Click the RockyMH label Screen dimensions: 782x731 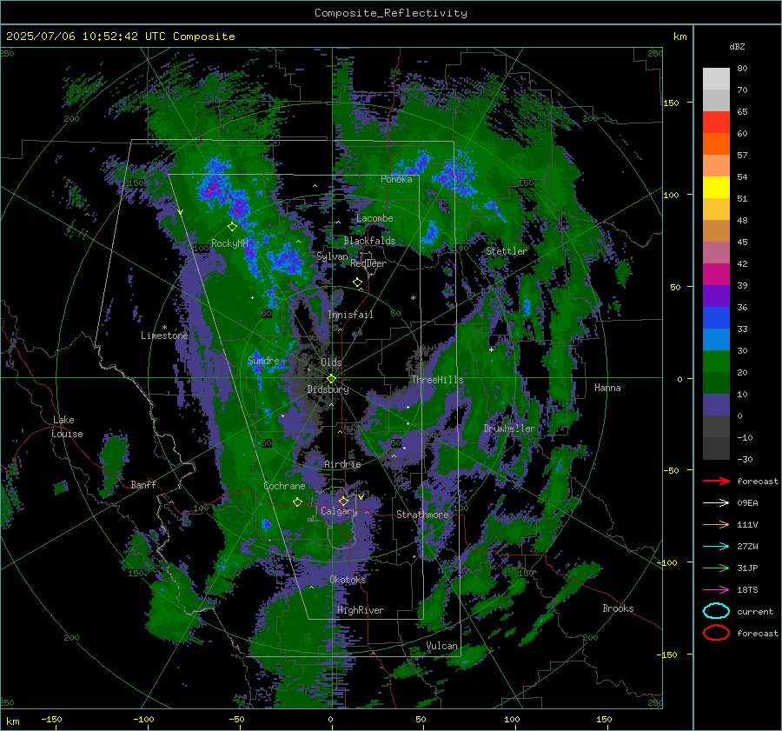229,243
